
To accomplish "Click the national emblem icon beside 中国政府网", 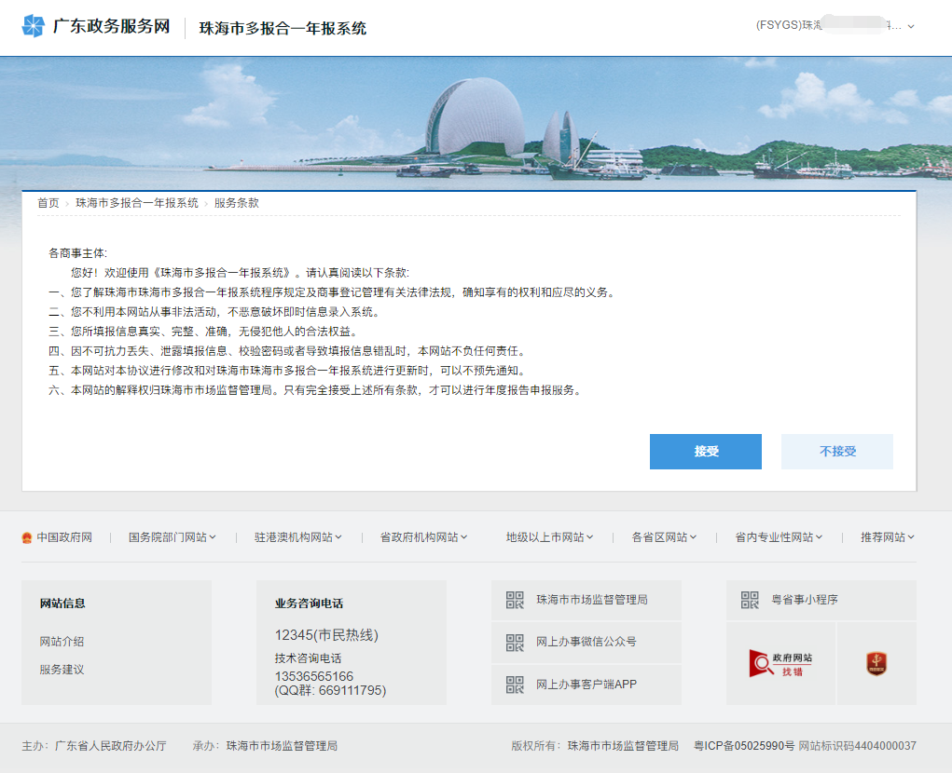I will (27, 537).
